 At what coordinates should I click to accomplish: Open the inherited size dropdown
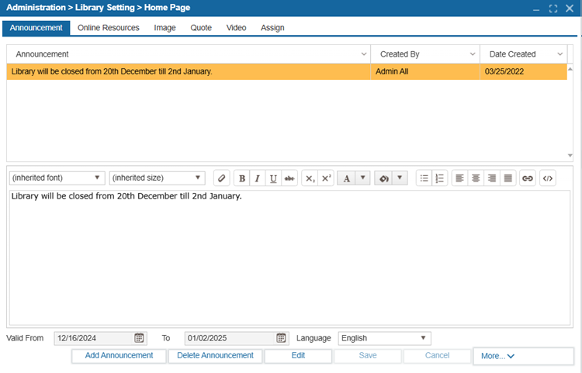tap(158, 178)
